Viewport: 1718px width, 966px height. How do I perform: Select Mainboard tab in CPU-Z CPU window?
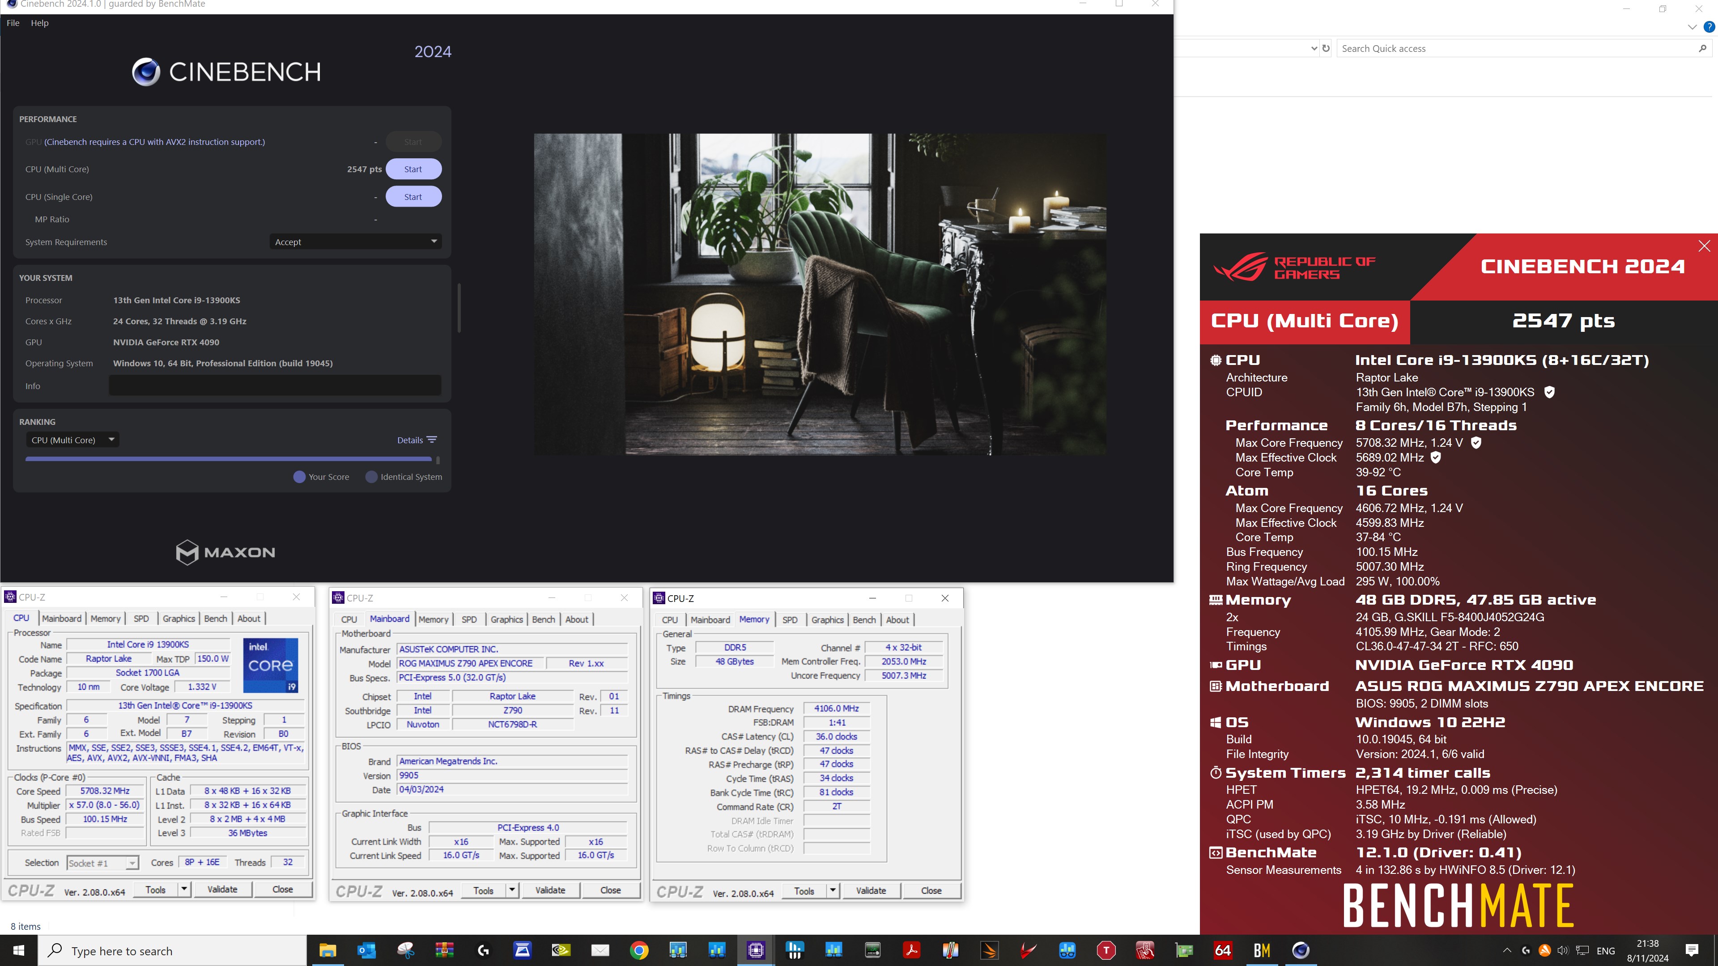pos(61,619)
